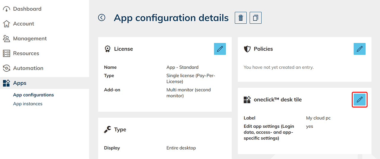Navigate to Management in the sidebar

30,38
